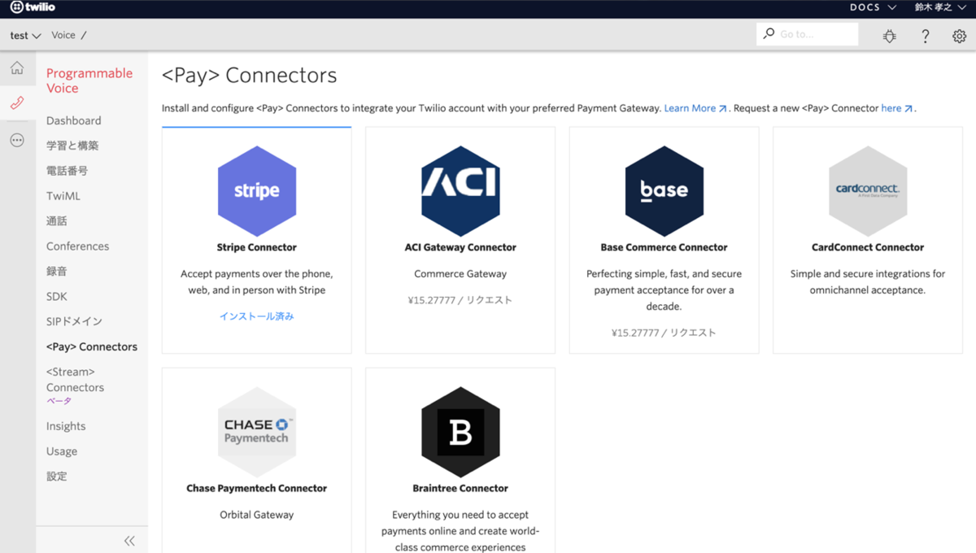Viewport: 976px width, 553px height.
Task: Click the Learn More link
Action: 695,108
